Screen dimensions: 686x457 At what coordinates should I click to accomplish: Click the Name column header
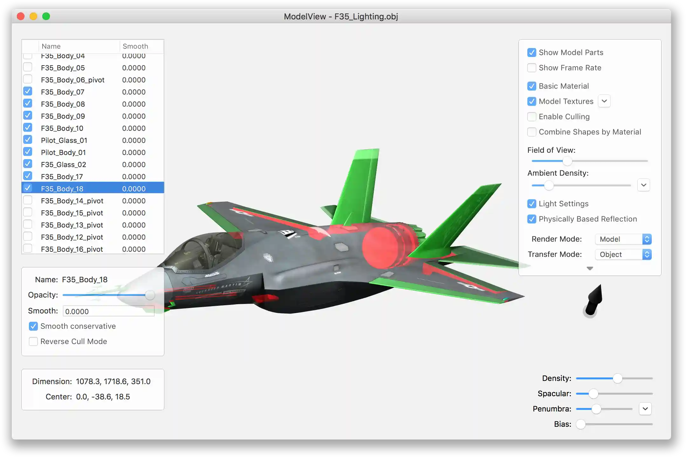pos(51,46)
